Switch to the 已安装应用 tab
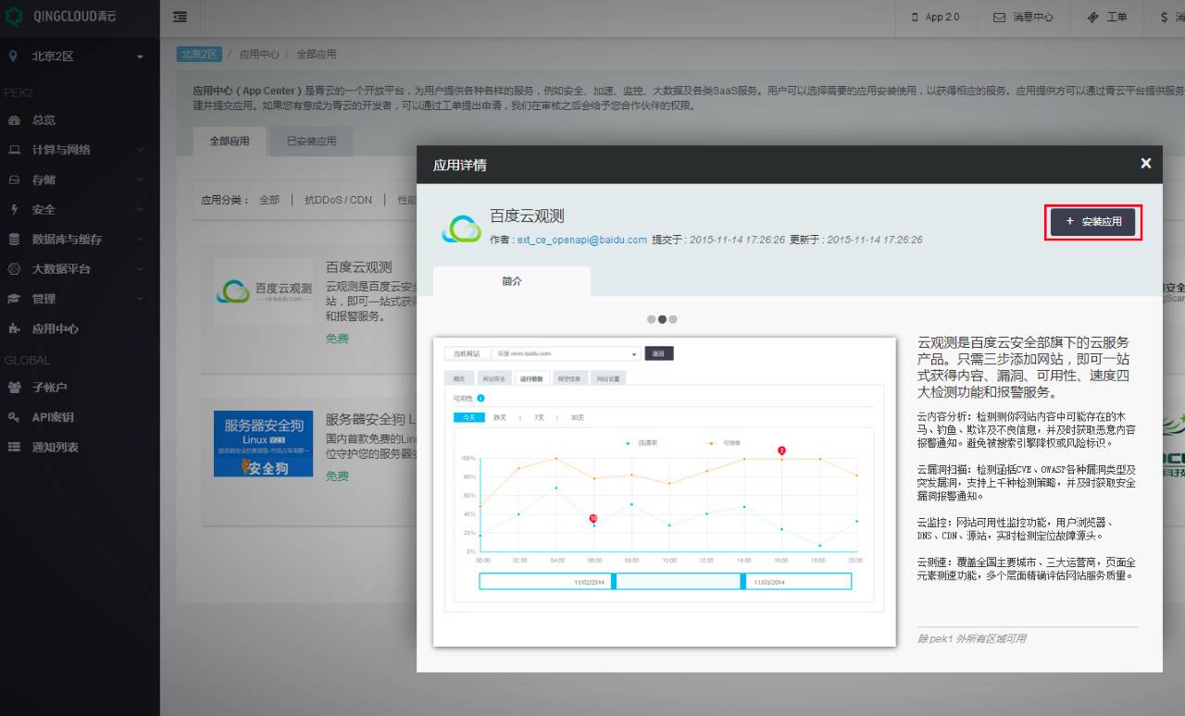The image size is (1185, 716). pos(311,142)
